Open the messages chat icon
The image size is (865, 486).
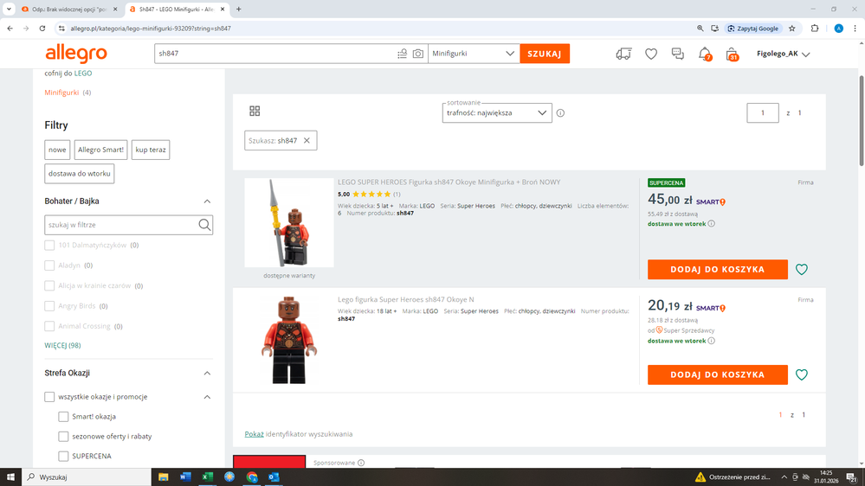click(677, 54)
